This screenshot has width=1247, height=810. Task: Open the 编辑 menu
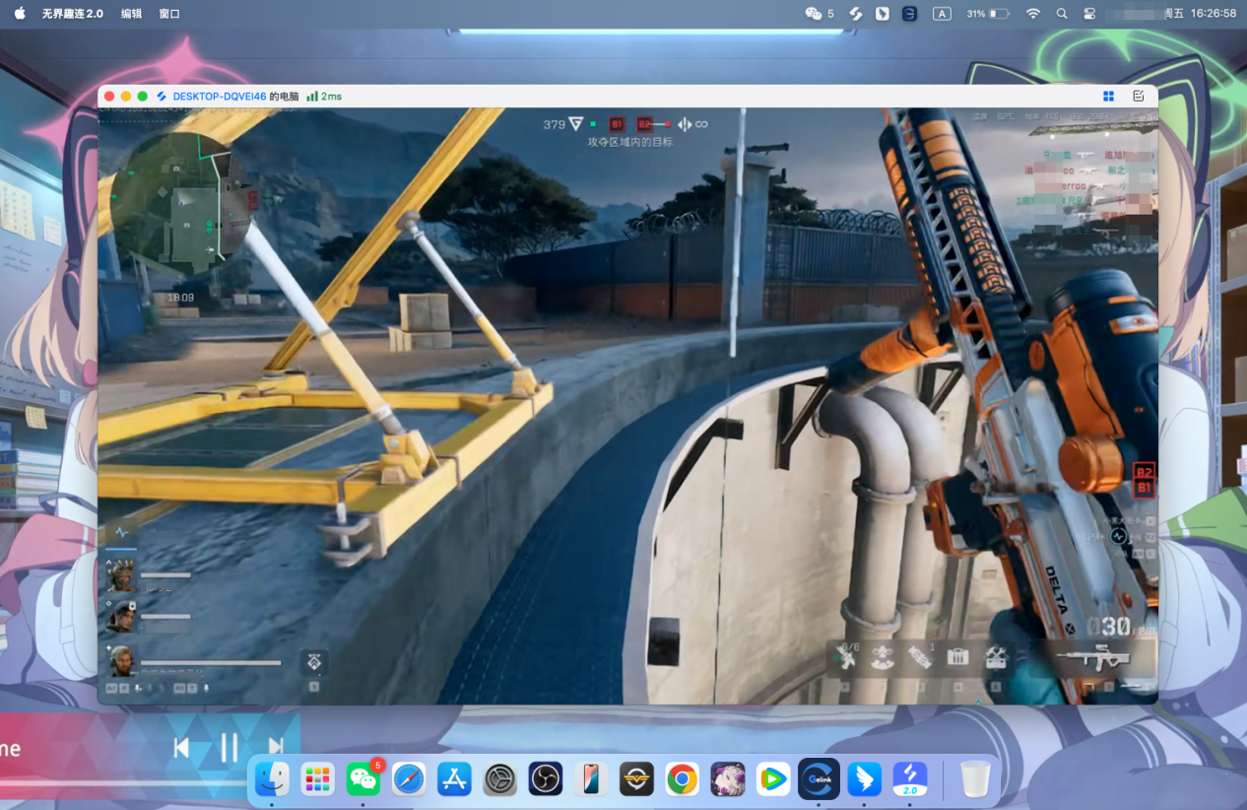click(x=131, y=14)
